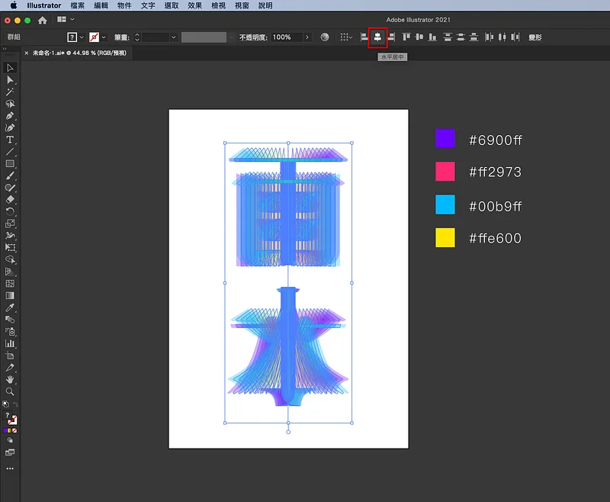Open the 視窗 menu
The height and width of the screenshot is (502, 610).
coord(242,5)
